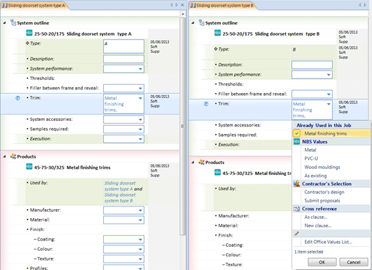Choose As existing option
The width and height of the screenshot is (372, 270).
pos(315,176)
